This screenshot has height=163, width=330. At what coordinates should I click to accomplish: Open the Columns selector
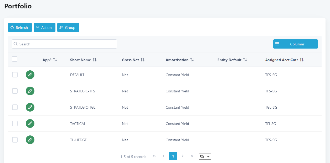click(295, 44)
